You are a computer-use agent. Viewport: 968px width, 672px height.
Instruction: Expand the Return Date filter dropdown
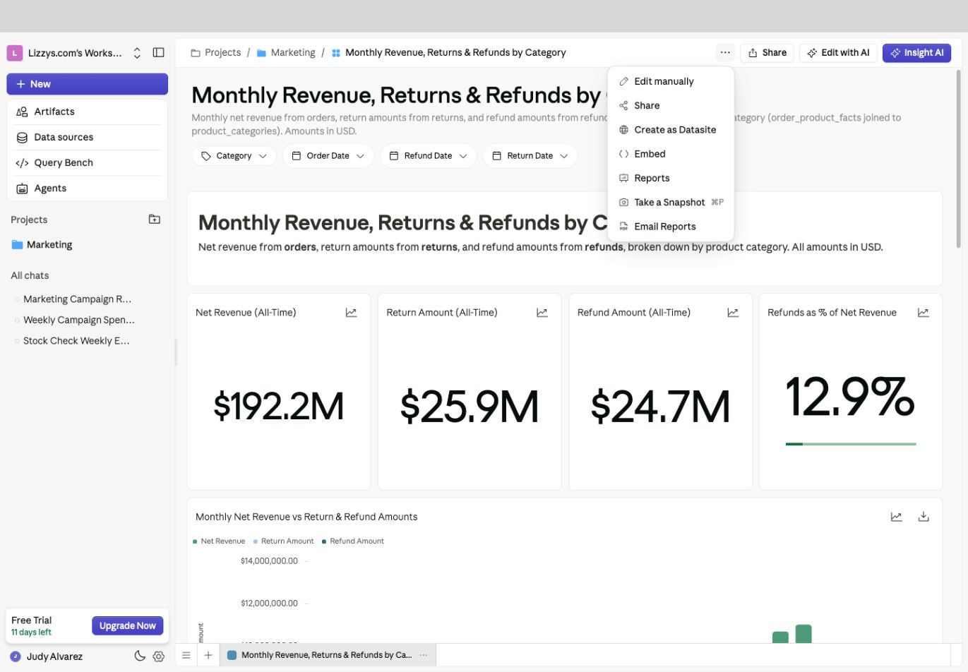tap(530, 156)
